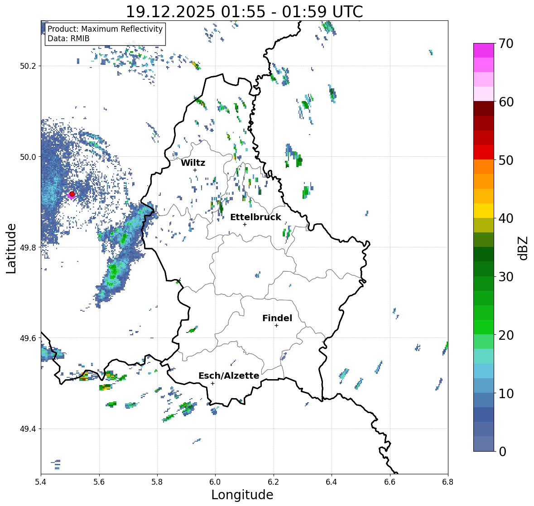The image size is (534, 506).
Task: Click the 0 dBZ colorbar tick label
Action: point(503,452)
